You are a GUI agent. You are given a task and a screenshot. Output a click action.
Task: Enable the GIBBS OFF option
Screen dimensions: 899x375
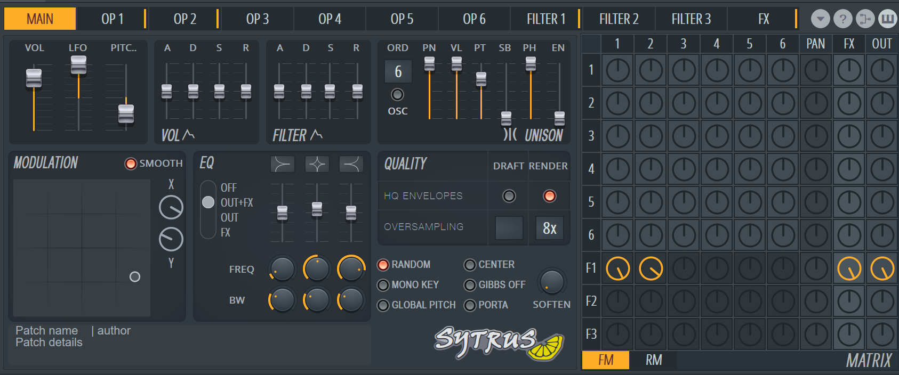tap(470, 285)
